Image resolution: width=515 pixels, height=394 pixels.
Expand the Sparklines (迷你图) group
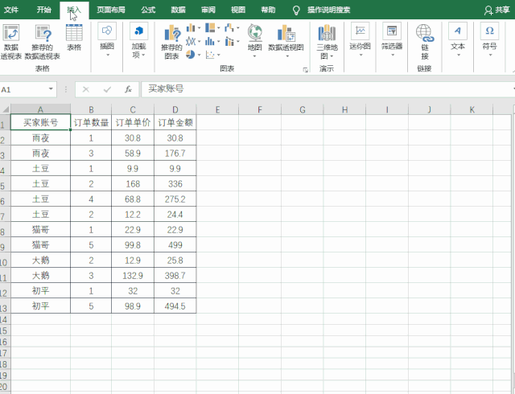360,41
